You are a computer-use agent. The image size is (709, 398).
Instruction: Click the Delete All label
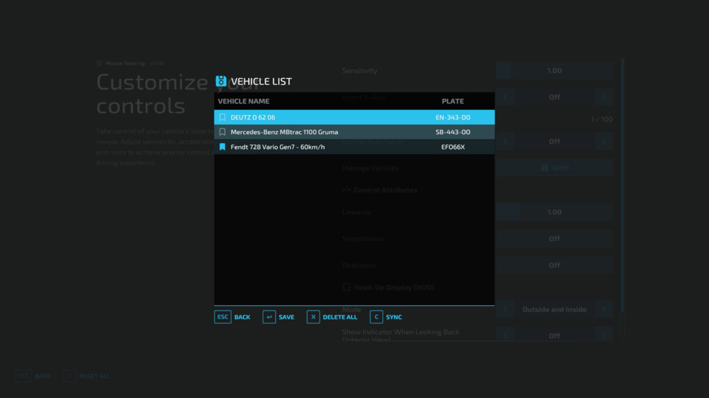coord(340,317)
